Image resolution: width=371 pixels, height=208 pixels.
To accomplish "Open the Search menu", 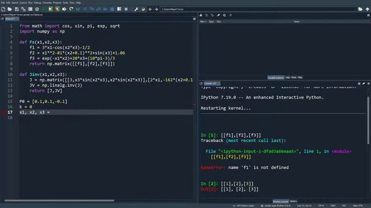I will 15,2.
